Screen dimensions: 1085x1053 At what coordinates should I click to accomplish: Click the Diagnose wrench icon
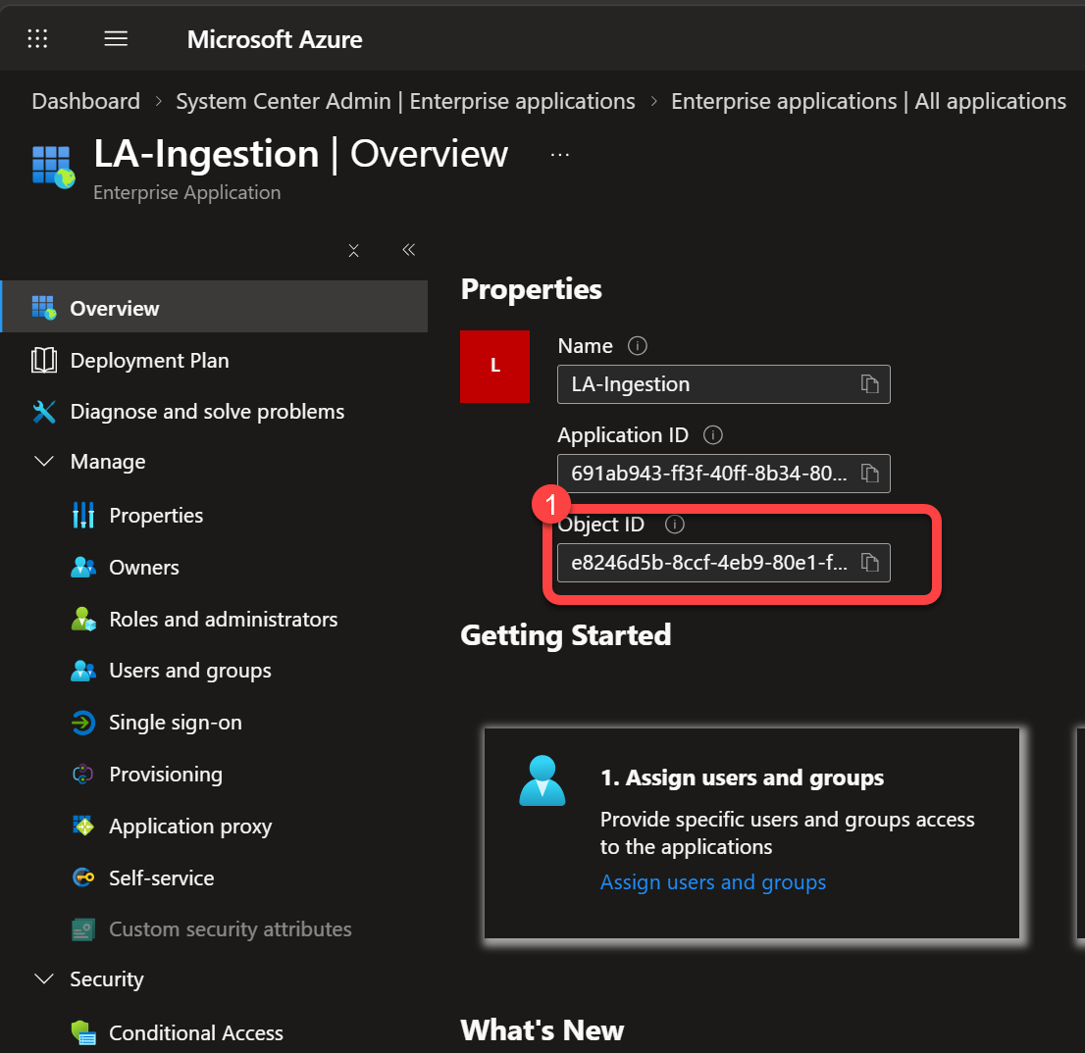(x=44, y=412)
